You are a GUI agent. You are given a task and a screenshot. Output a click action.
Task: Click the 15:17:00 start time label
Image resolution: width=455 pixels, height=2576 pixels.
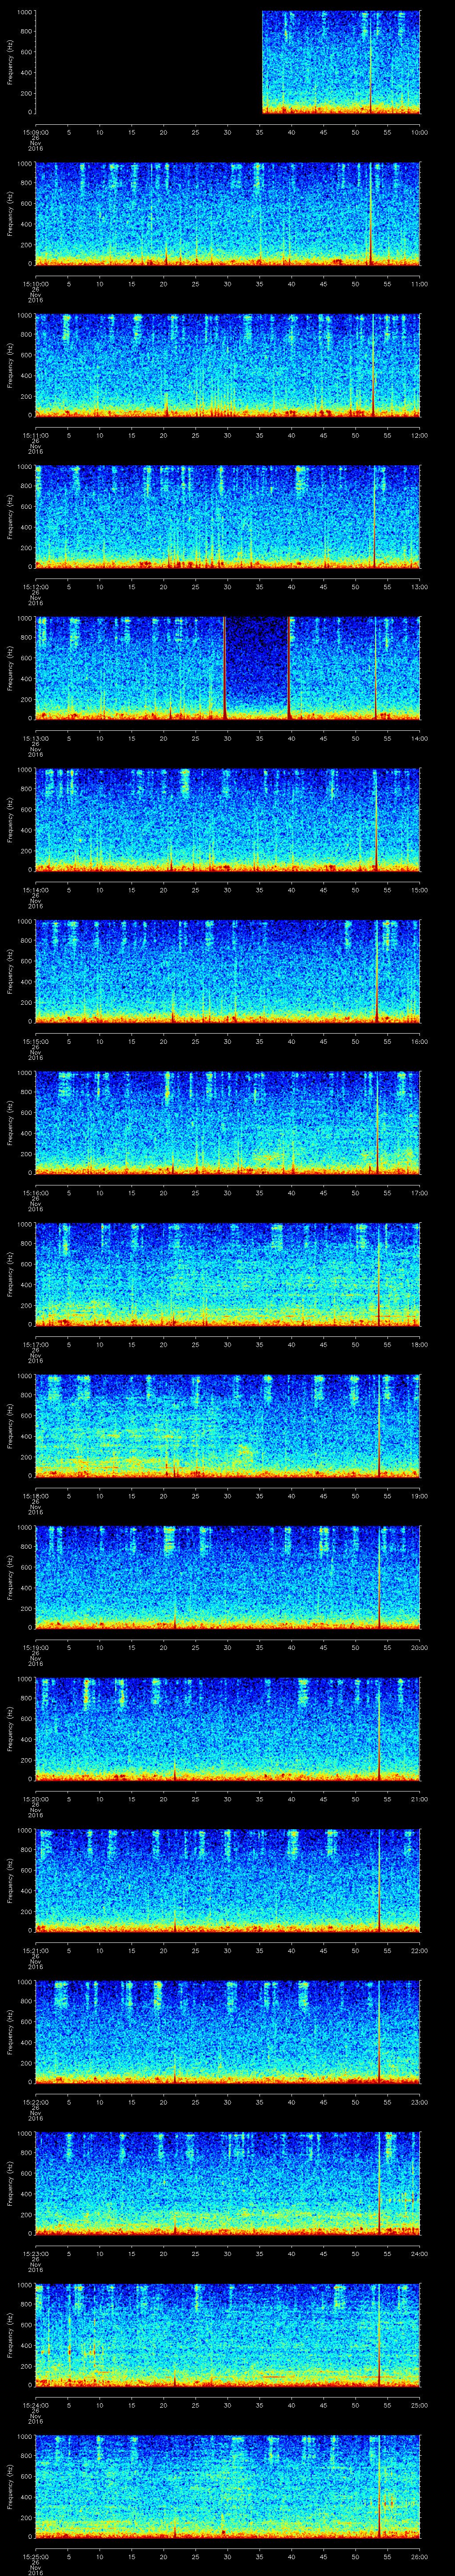point(35,1344)
